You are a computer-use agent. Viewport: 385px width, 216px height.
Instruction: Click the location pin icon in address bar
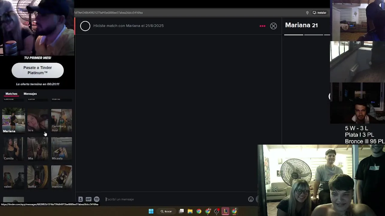(x=307, y=13)
